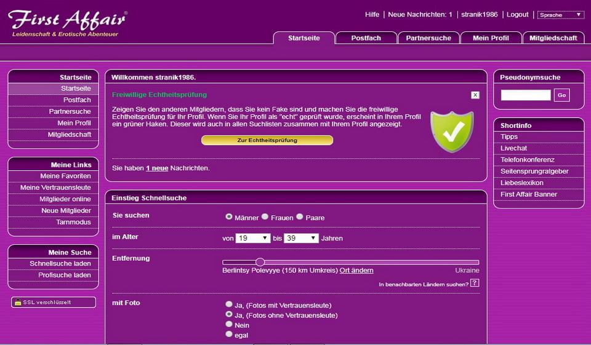Viewport: 591px width, 345px height.
Task: Click the Pseudonymsuche text input field
Action: [x=526, y=95]
